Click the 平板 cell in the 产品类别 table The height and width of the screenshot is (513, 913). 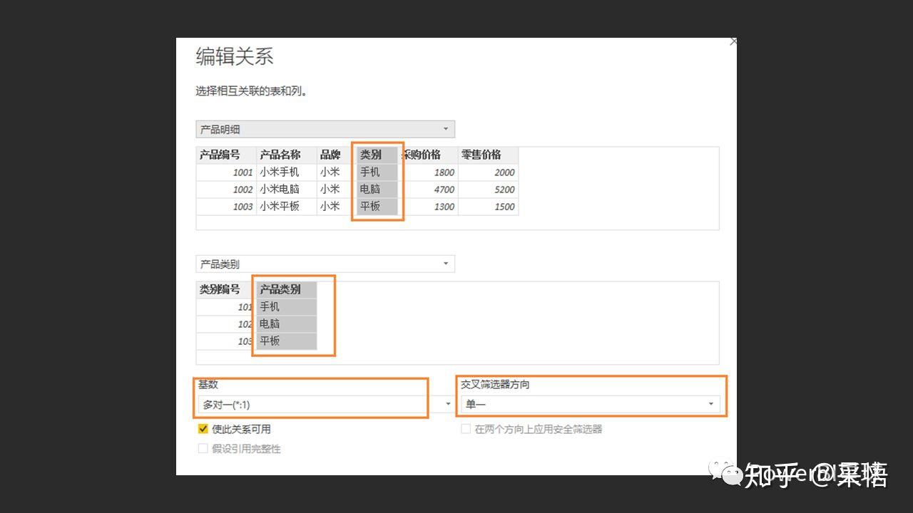click(287, 341)
